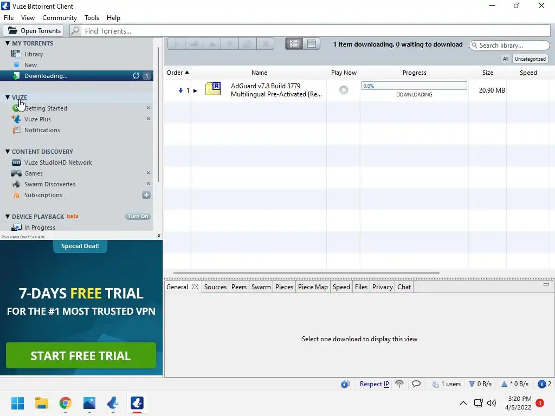555x416 pixels.
Task: Open the Library sidebar item
Action: click(x=33, y=54)
